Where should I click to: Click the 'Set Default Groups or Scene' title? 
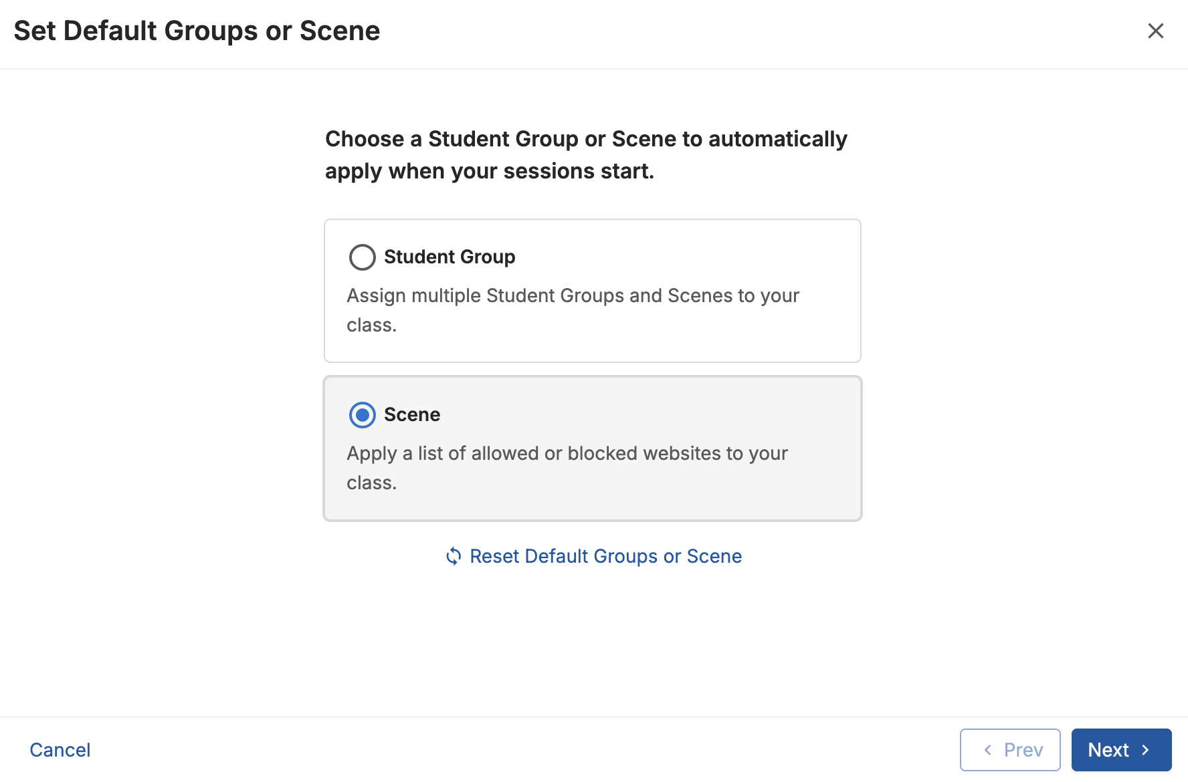coord(197,31)
